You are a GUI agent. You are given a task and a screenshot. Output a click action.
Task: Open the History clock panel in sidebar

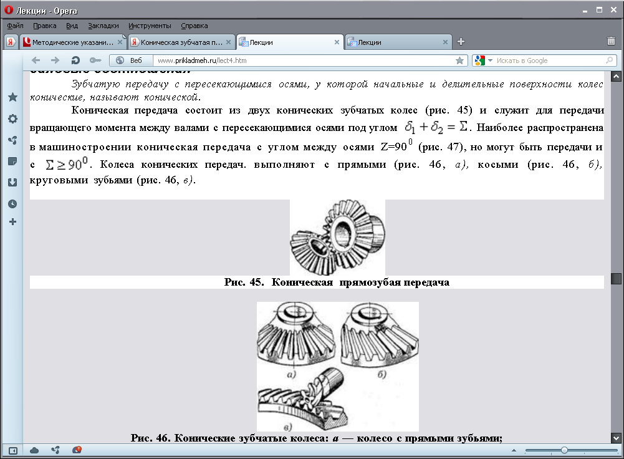point(12,204)
